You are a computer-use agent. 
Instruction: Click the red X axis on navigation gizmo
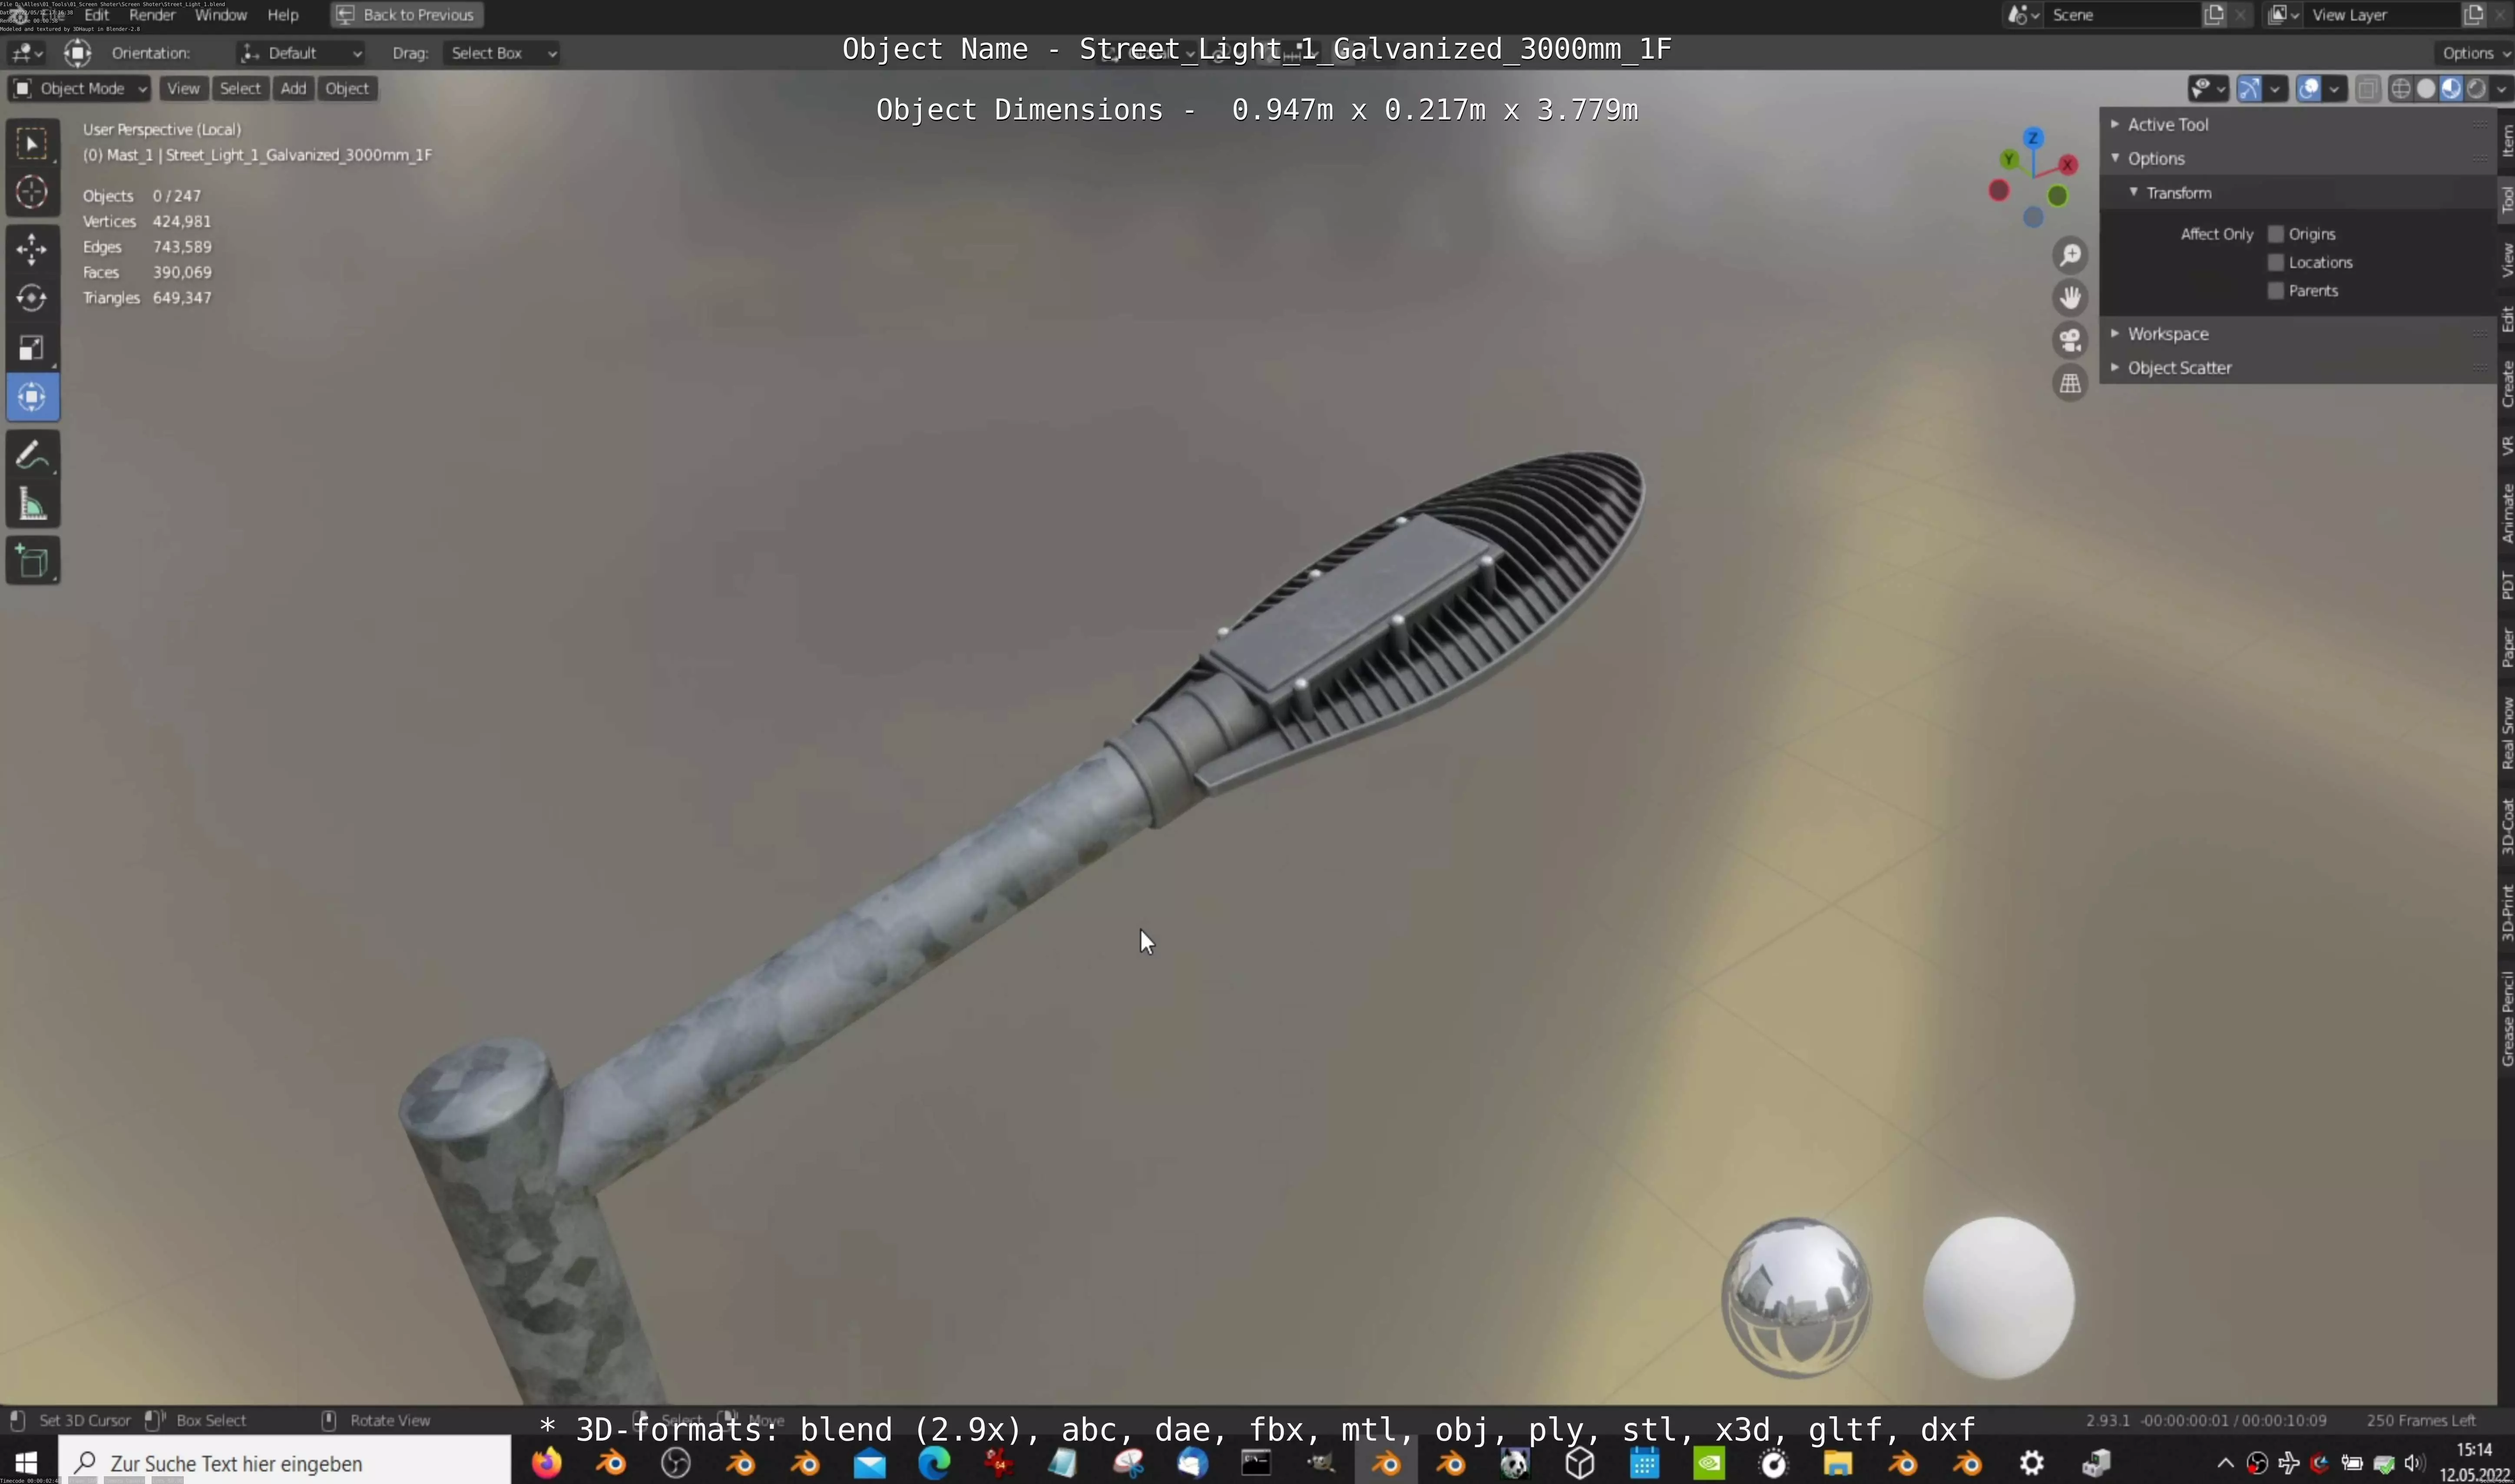point(2067,164)
